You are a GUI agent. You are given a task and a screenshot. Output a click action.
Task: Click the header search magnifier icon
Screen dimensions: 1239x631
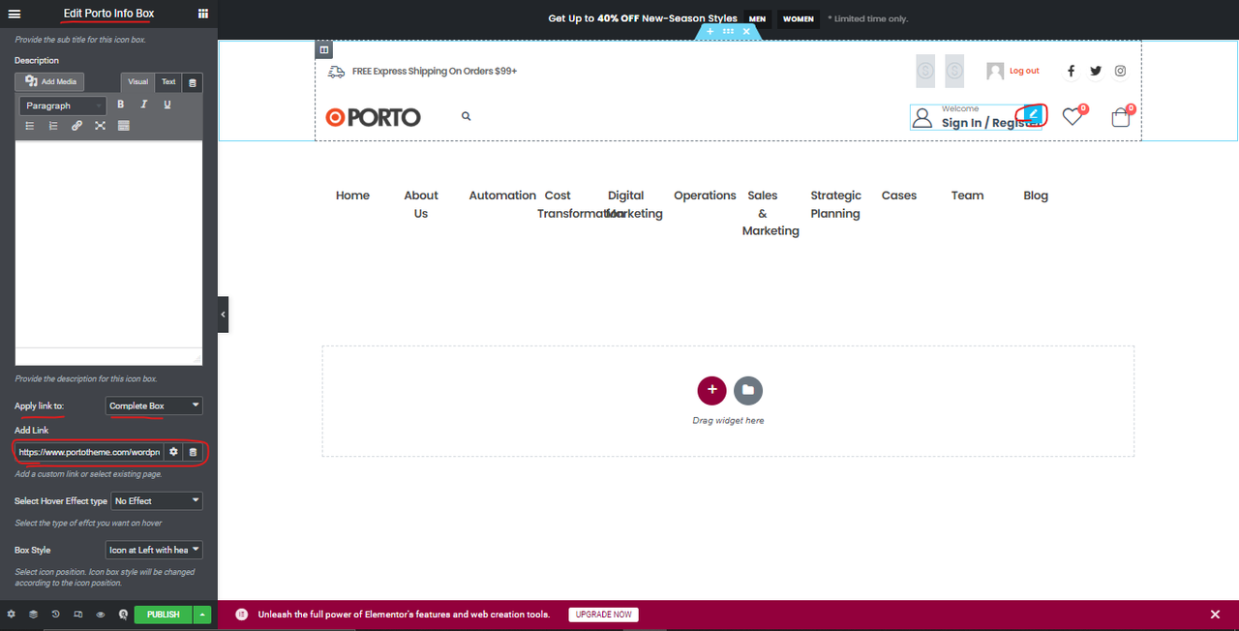coord(466,116)
